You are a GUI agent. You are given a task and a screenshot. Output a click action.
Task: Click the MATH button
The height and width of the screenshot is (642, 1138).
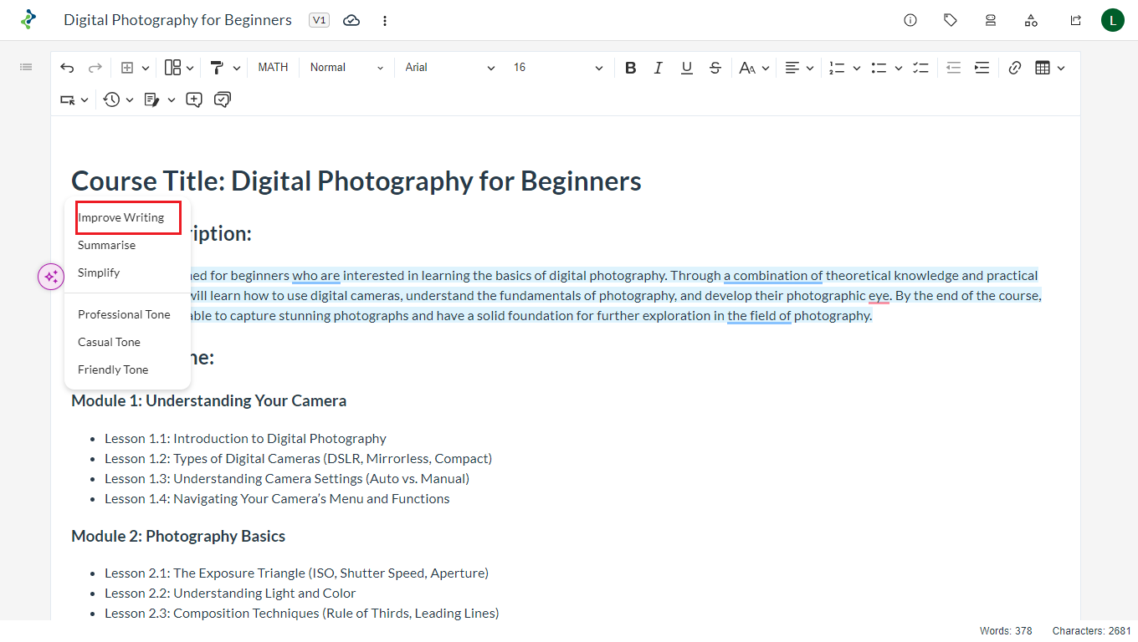273,68
